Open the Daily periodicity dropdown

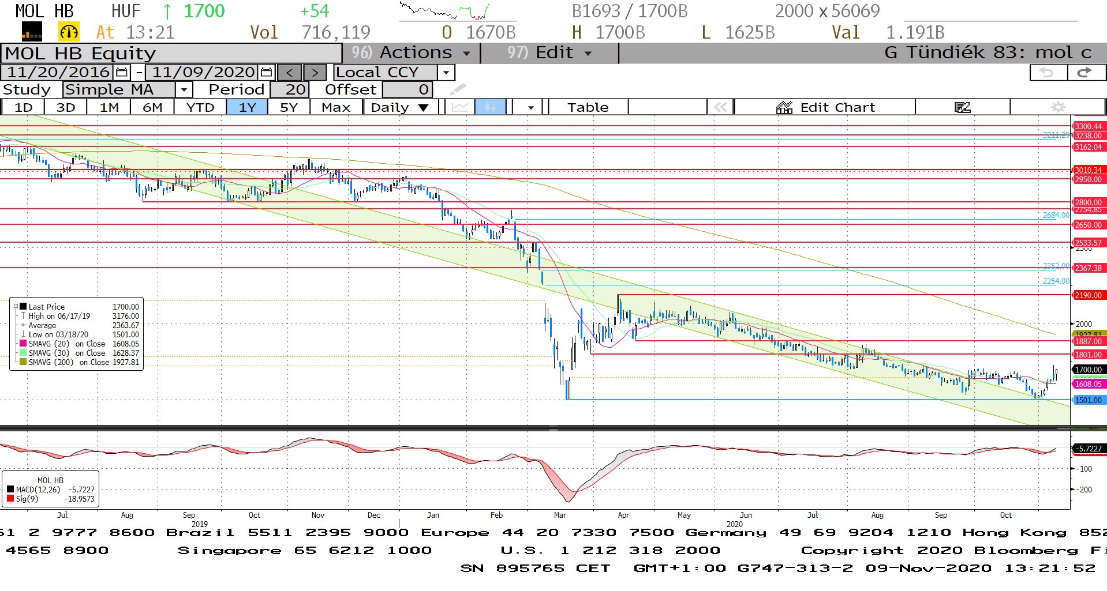tap(423, 107)
